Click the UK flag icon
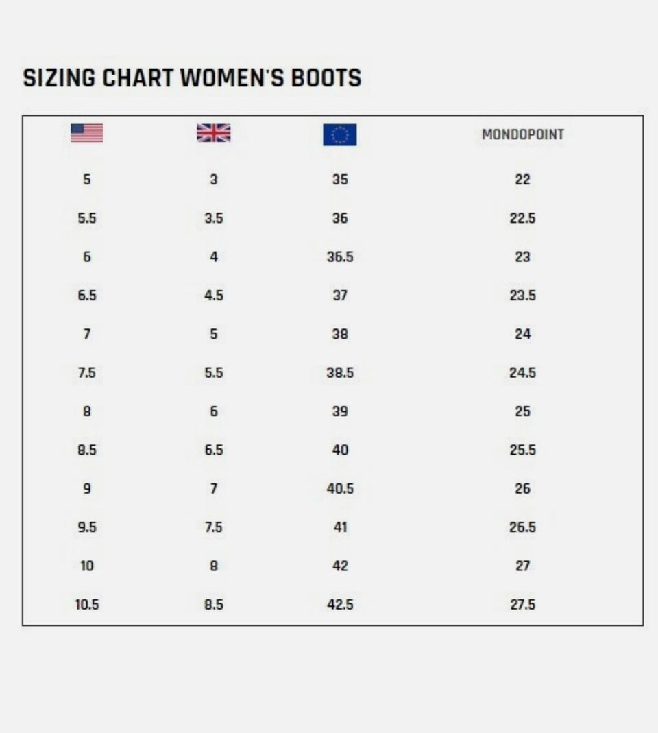The image size is (658, 733). tap(214, 133)
